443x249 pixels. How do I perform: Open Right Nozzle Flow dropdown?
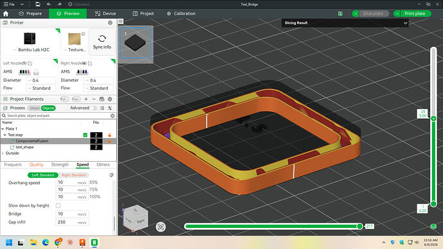pyautogui.click(x=99, y=89)
